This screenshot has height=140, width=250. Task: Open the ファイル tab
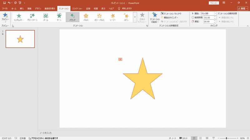[5, 9]
